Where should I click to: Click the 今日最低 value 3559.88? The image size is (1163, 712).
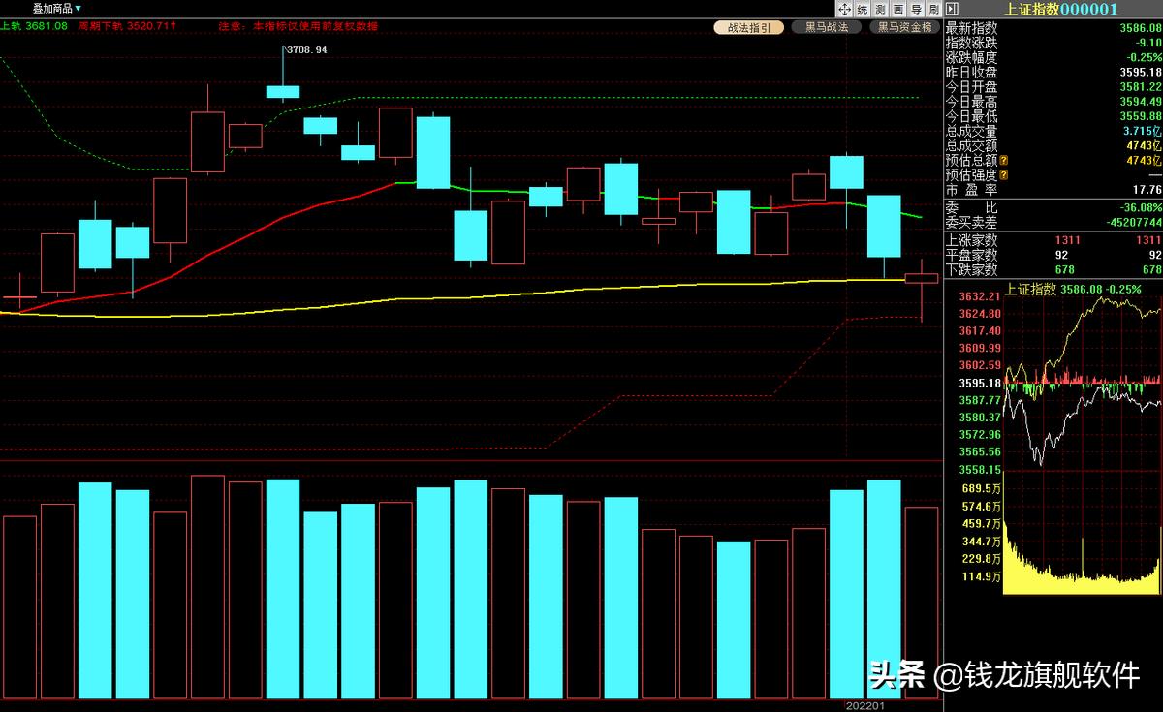click(x=1141, y=115)
